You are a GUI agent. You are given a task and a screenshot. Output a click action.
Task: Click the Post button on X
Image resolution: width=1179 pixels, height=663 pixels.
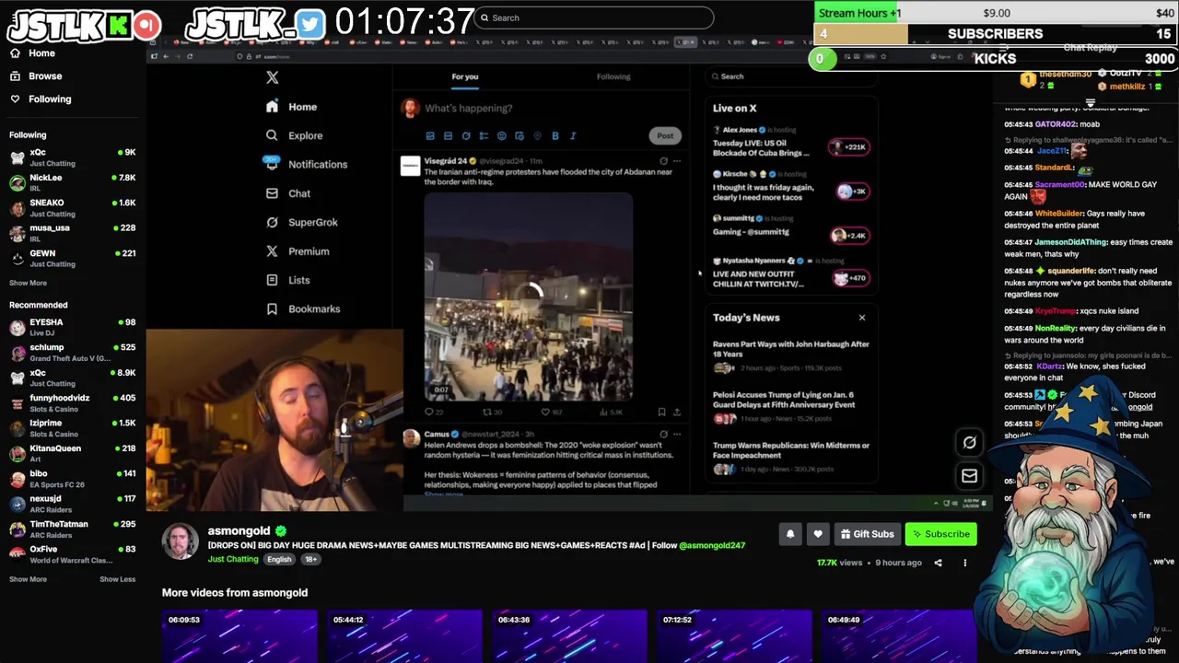click(x=665, y=135)
